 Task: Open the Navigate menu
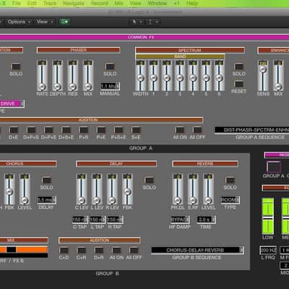pyautogui.click(x=74, y=4)
